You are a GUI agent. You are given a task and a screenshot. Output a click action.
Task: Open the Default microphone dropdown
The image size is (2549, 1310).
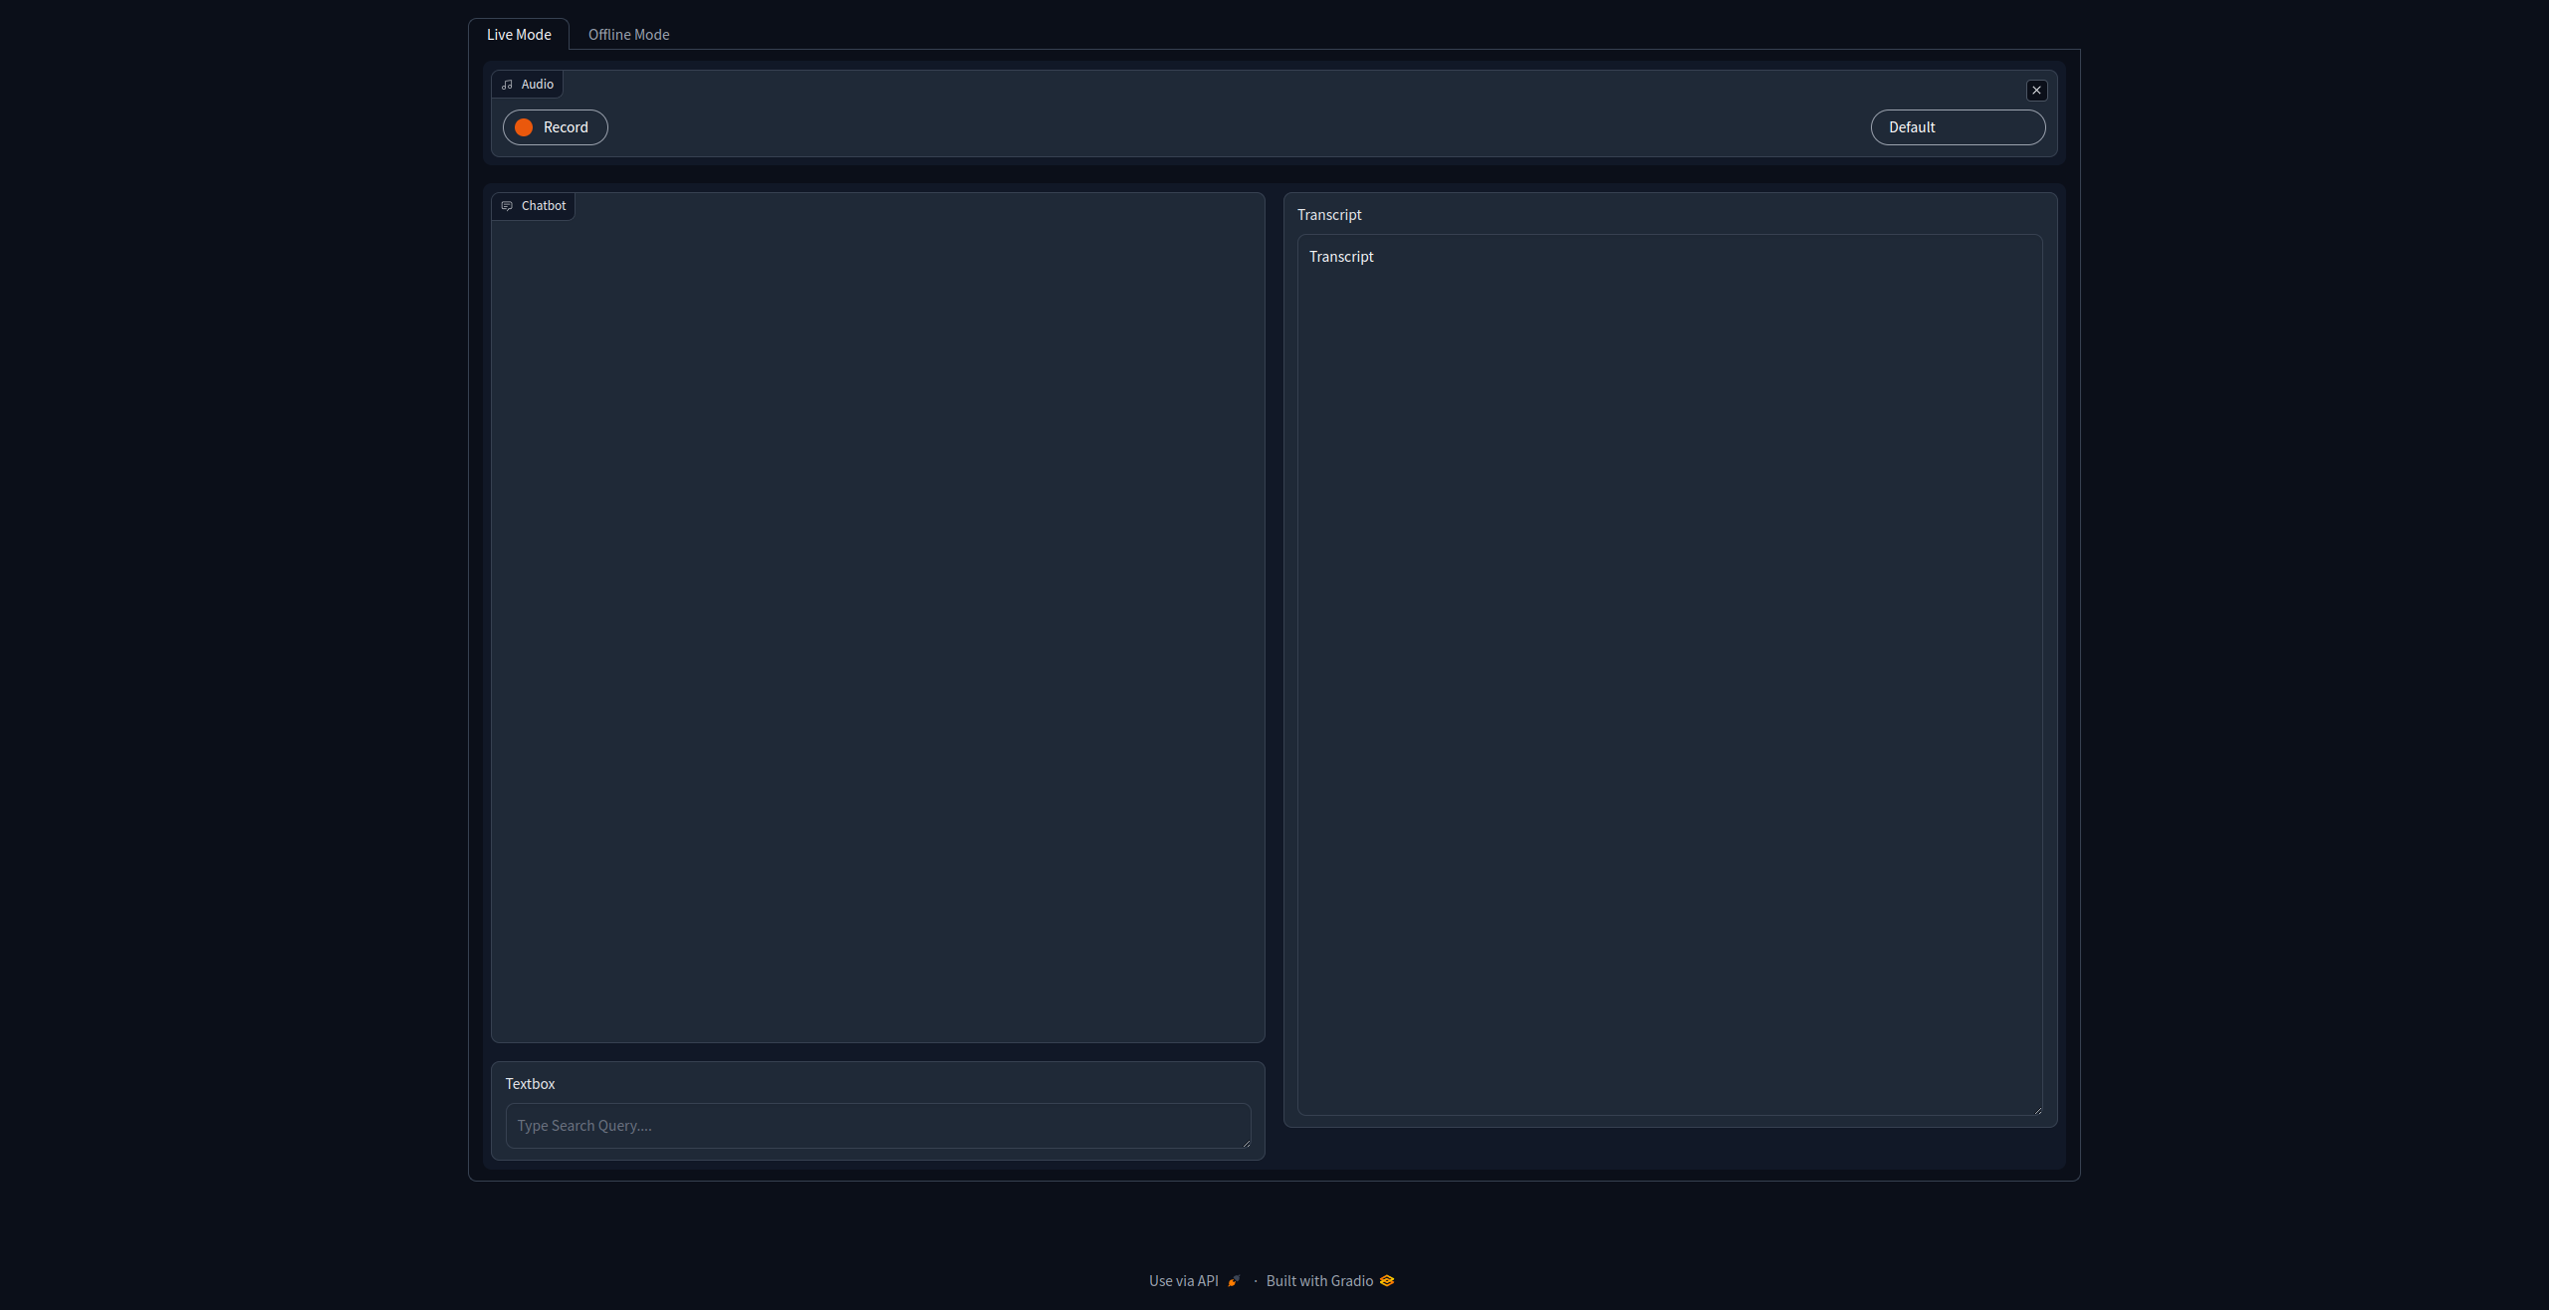[1957, 127]
